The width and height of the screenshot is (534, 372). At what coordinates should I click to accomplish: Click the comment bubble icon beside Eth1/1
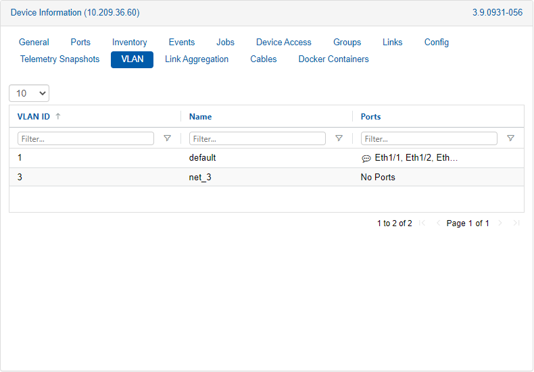[x=366, y=159]
